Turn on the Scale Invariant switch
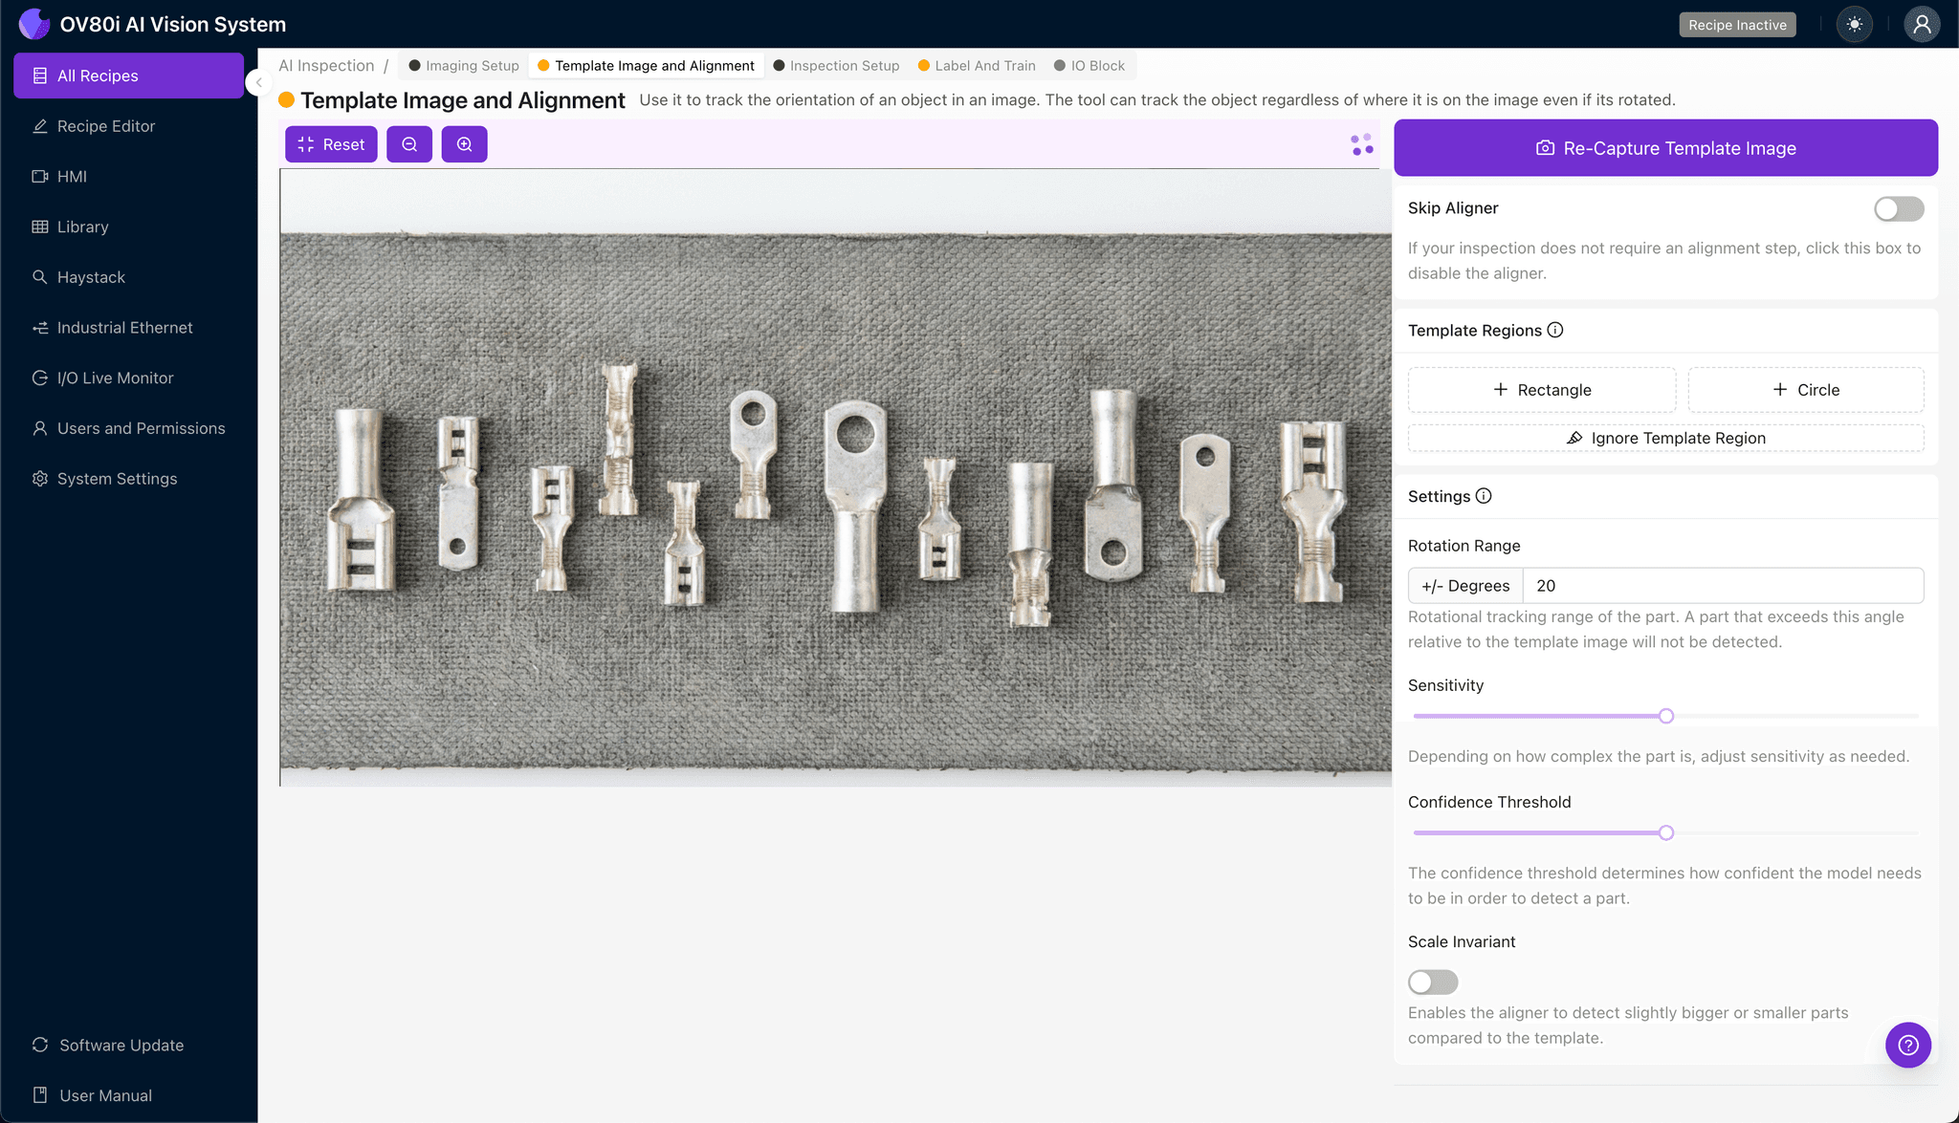The height and width of the screenshot is (1123, 1959). pyautogui.click(x=1432, y=982)
